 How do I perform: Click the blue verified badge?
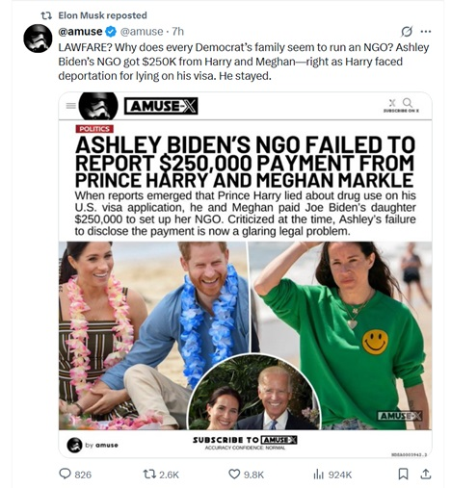pos(111,32)
